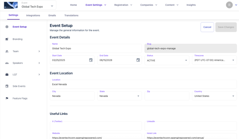The image size is (239, 139).
Task: Click the Team people icon
Action: pyautogui.click(x=7, y=51)
